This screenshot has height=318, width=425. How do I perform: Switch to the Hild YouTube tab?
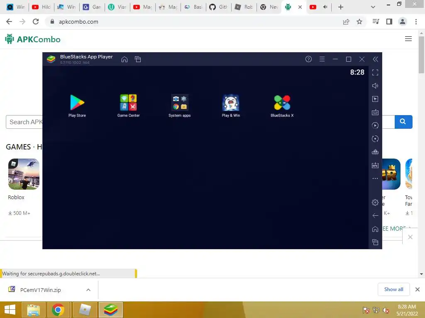[x=41, y=7]
